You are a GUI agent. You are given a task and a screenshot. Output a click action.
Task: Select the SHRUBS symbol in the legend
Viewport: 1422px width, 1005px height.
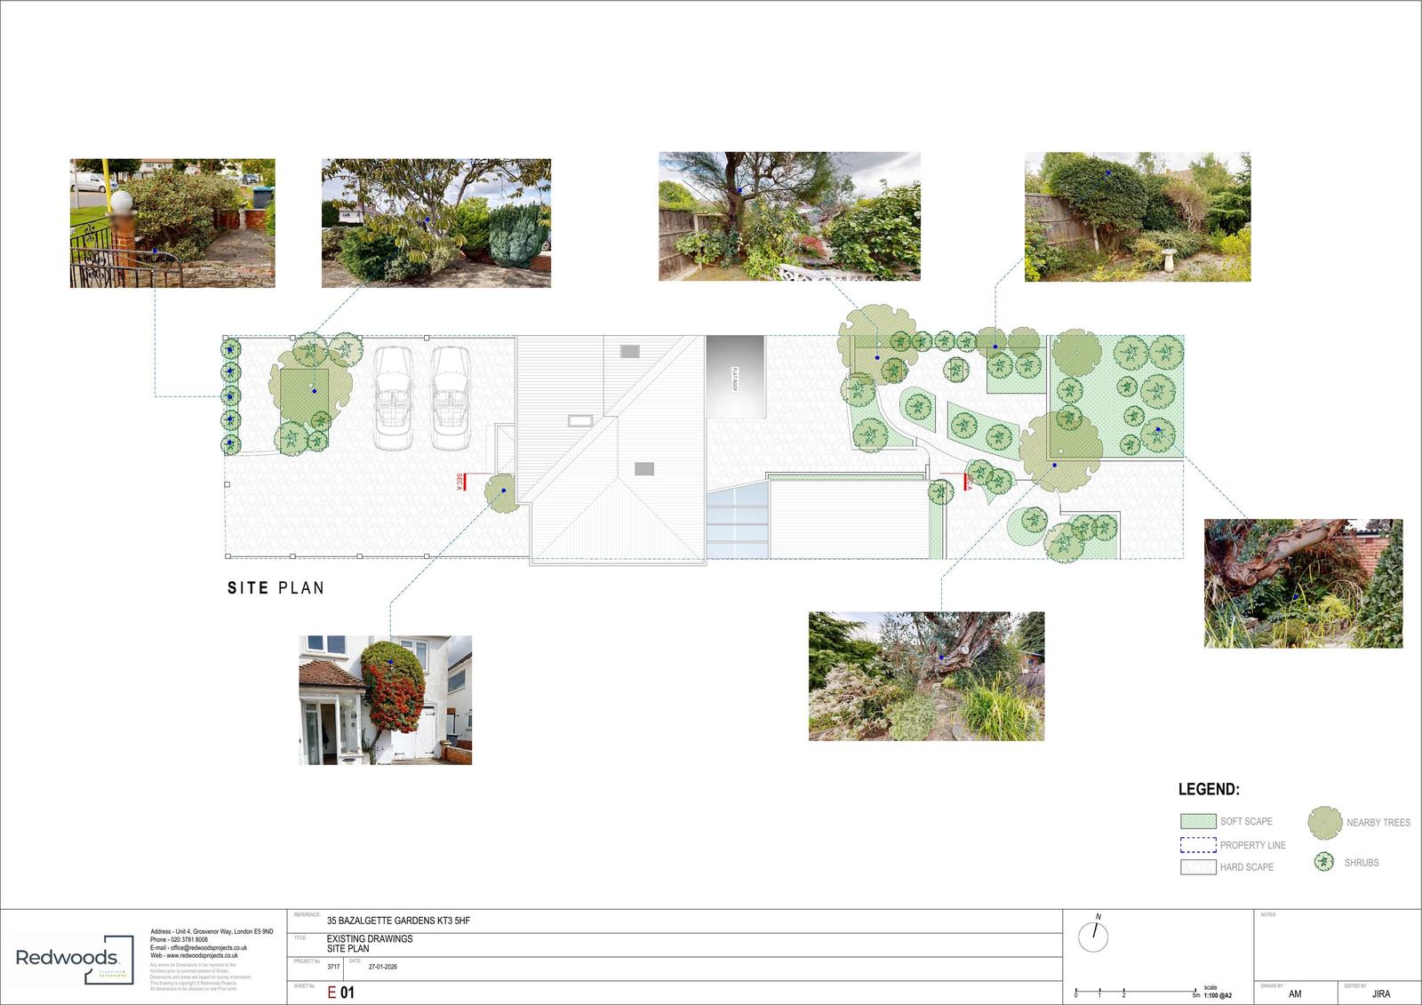[1323, 864]
